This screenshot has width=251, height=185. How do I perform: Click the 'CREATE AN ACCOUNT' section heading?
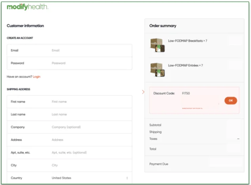coord(20,38)
